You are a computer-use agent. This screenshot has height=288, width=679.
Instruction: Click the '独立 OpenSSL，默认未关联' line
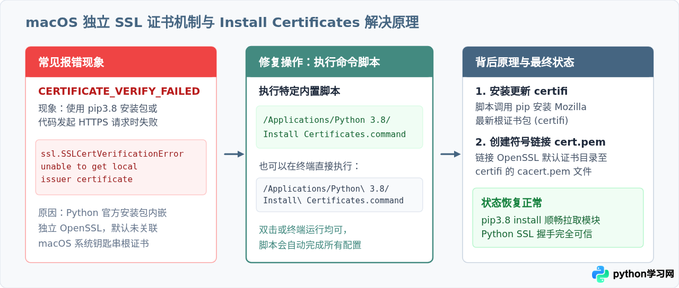point(98,228)
